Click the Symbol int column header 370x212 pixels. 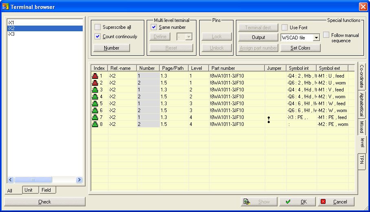click(x=301, y=68)
